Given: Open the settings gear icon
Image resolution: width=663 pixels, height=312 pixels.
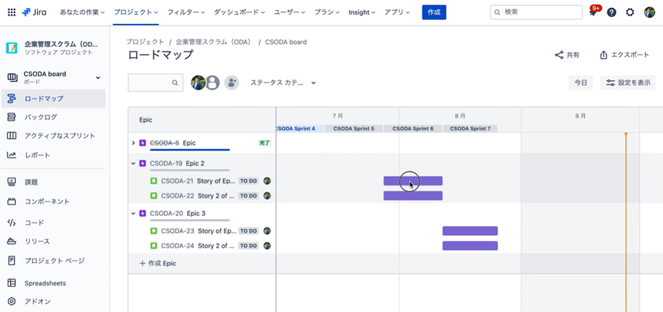Looking at the screenshot, I should [630, 12].
